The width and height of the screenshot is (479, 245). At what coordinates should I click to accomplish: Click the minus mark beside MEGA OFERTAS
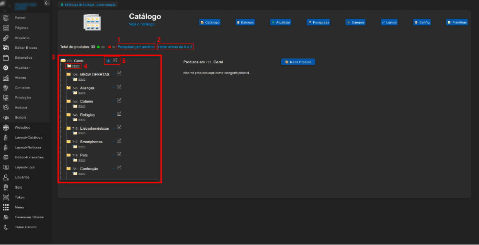[x=113, y=75]
